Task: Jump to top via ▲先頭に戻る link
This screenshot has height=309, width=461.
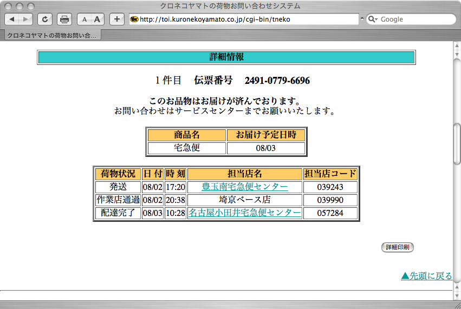Action: click(x=426, y=276)
